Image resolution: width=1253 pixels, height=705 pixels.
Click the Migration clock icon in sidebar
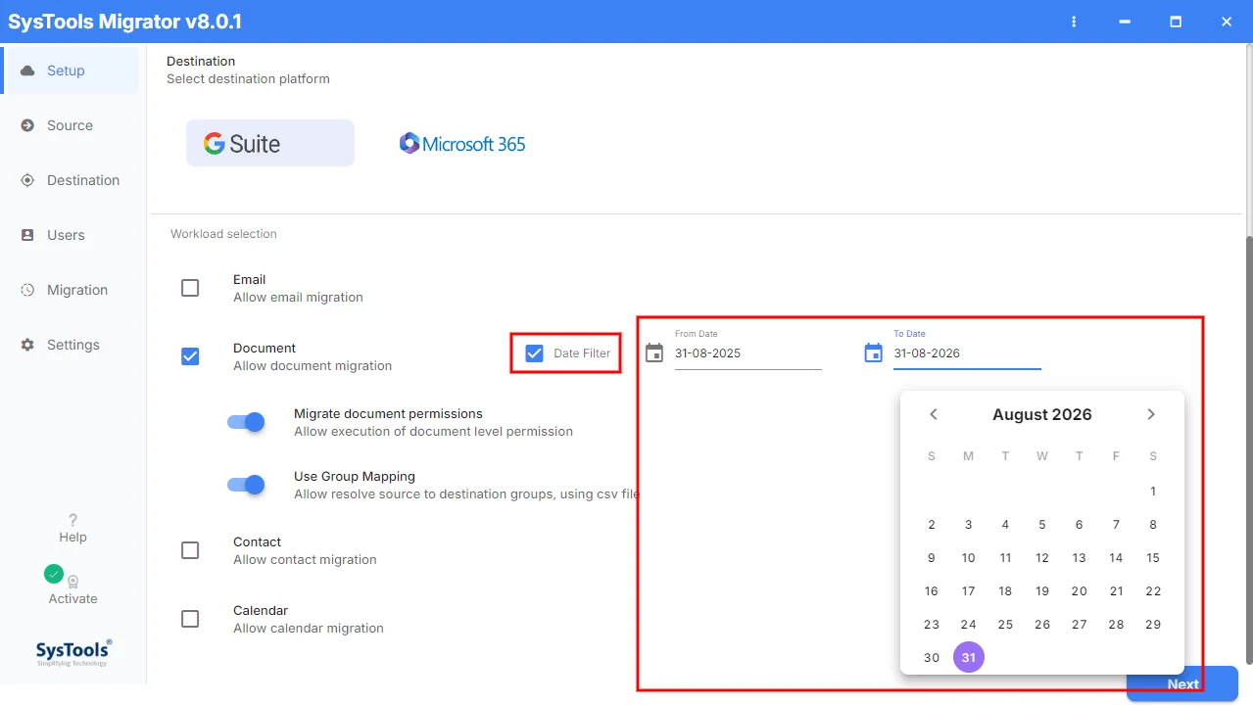click(x=27, y=290)
